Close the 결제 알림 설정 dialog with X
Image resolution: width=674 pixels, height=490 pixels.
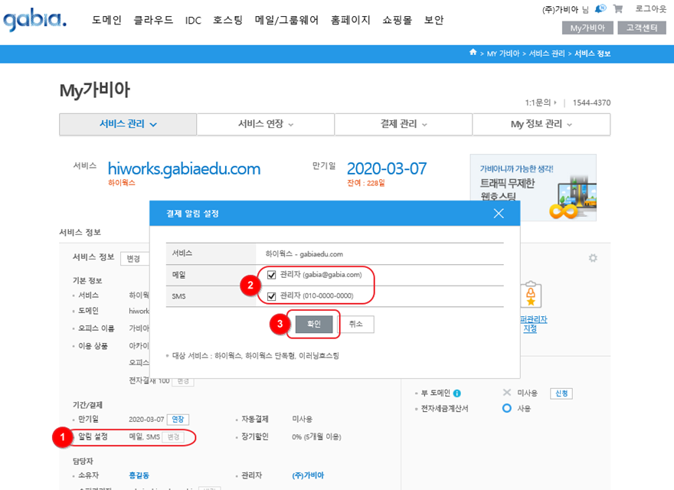pos(499,214)
